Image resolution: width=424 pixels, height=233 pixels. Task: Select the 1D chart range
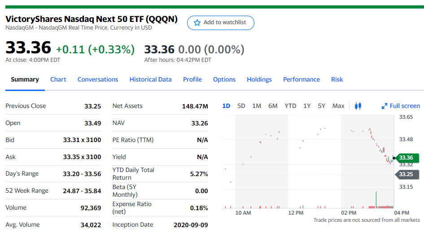(x=226, y=106)
